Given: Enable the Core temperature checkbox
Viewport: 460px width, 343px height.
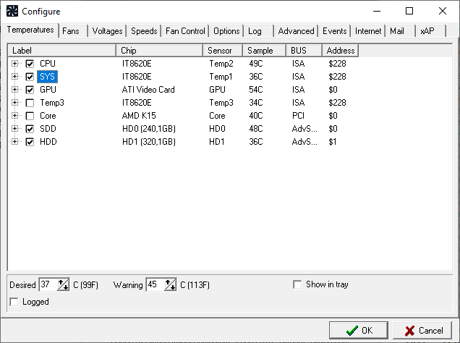Looking at the screenshot, I should (30, 116).
